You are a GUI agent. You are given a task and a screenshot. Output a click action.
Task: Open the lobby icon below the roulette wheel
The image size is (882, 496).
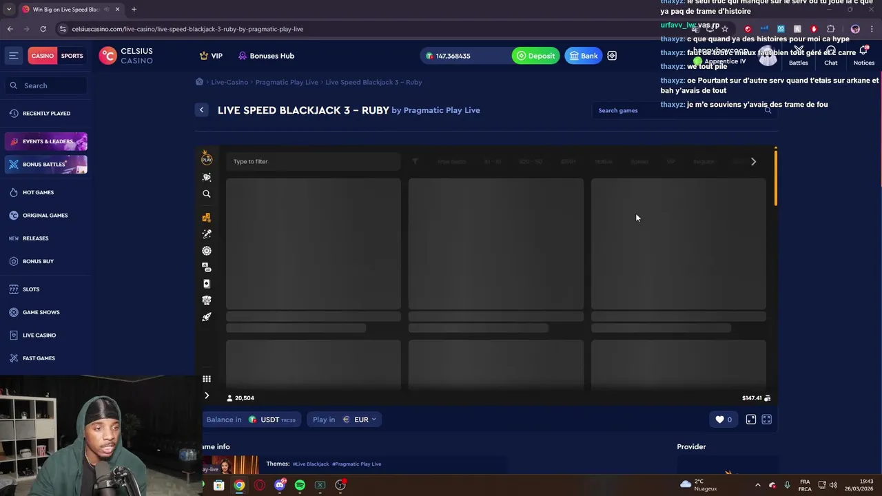coord(207,267)
